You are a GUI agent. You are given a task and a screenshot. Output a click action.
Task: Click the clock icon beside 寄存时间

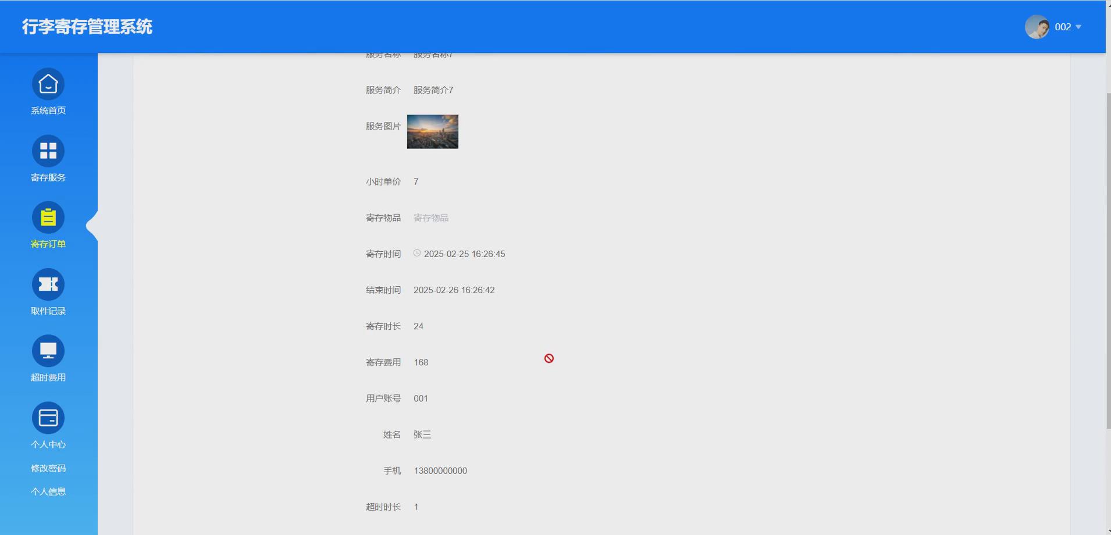[x=416, y=253]
